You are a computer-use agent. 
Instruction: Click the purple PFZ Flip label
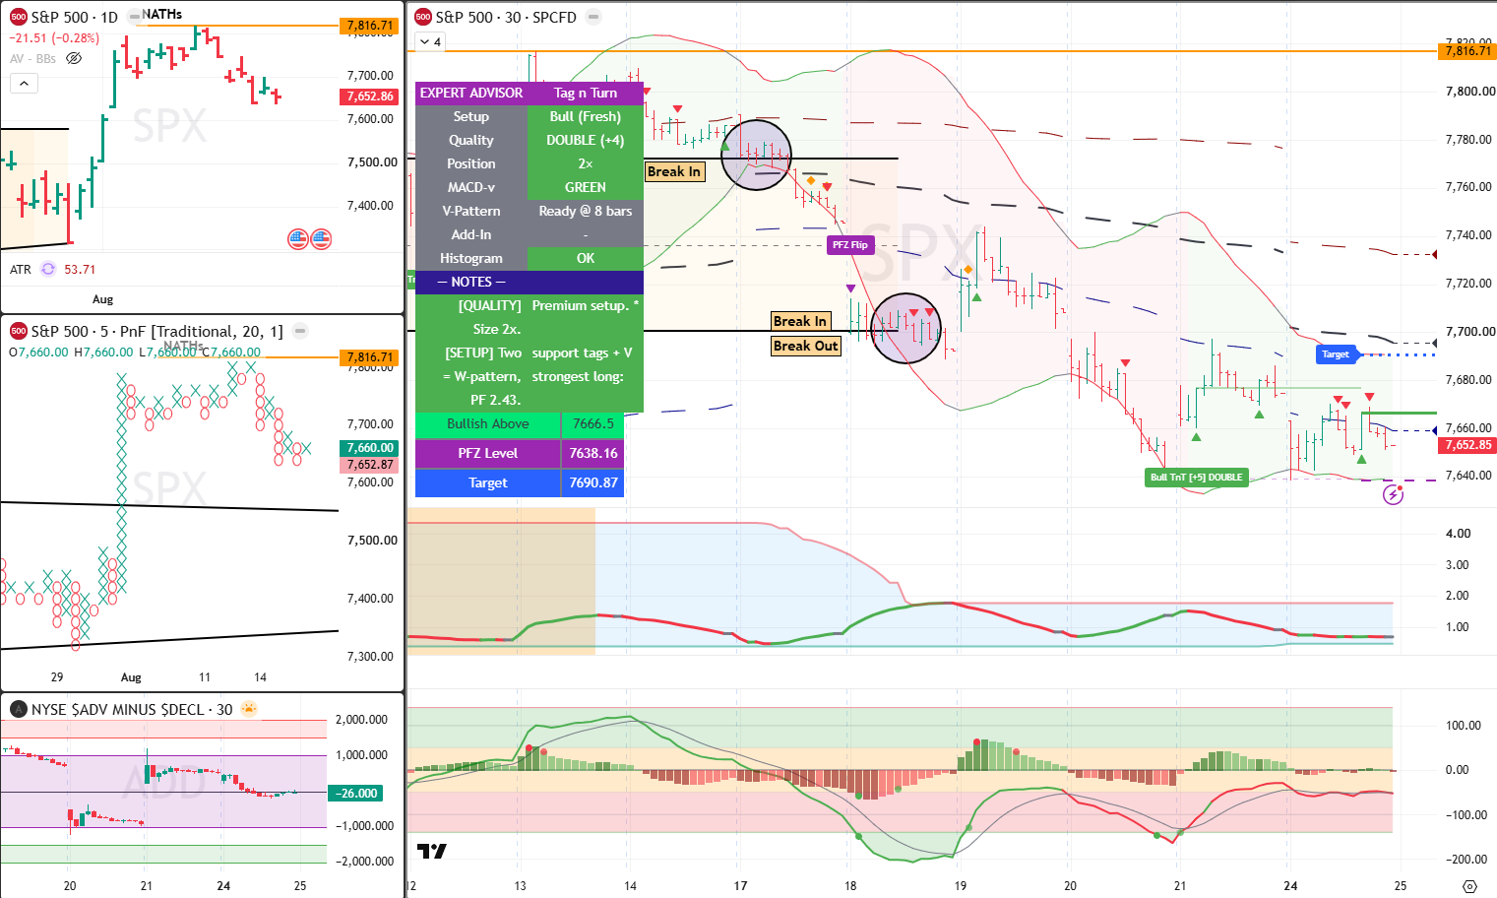coord(850,245)
